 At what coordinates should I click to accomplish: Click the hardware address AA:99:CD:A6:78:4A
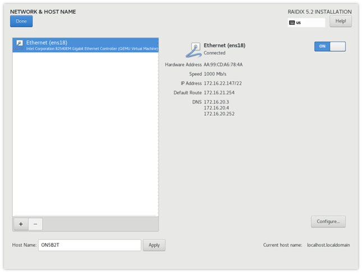[223, 65]
